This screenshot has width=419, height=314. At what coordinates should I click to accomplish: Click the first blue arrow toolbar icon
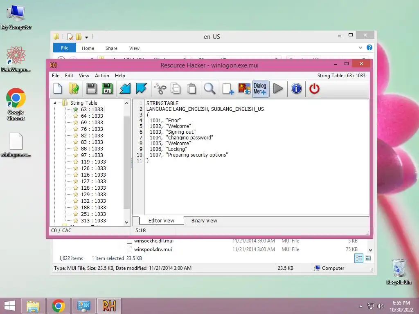(x=125, y=89)
